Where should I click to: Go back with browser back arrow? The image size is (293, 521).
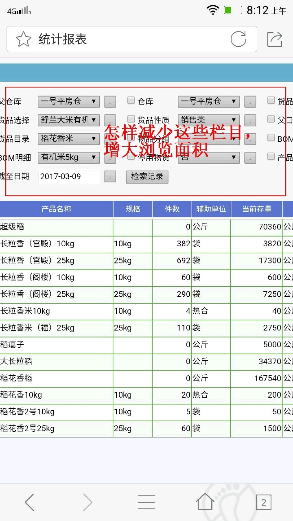[x=29, y=502]
